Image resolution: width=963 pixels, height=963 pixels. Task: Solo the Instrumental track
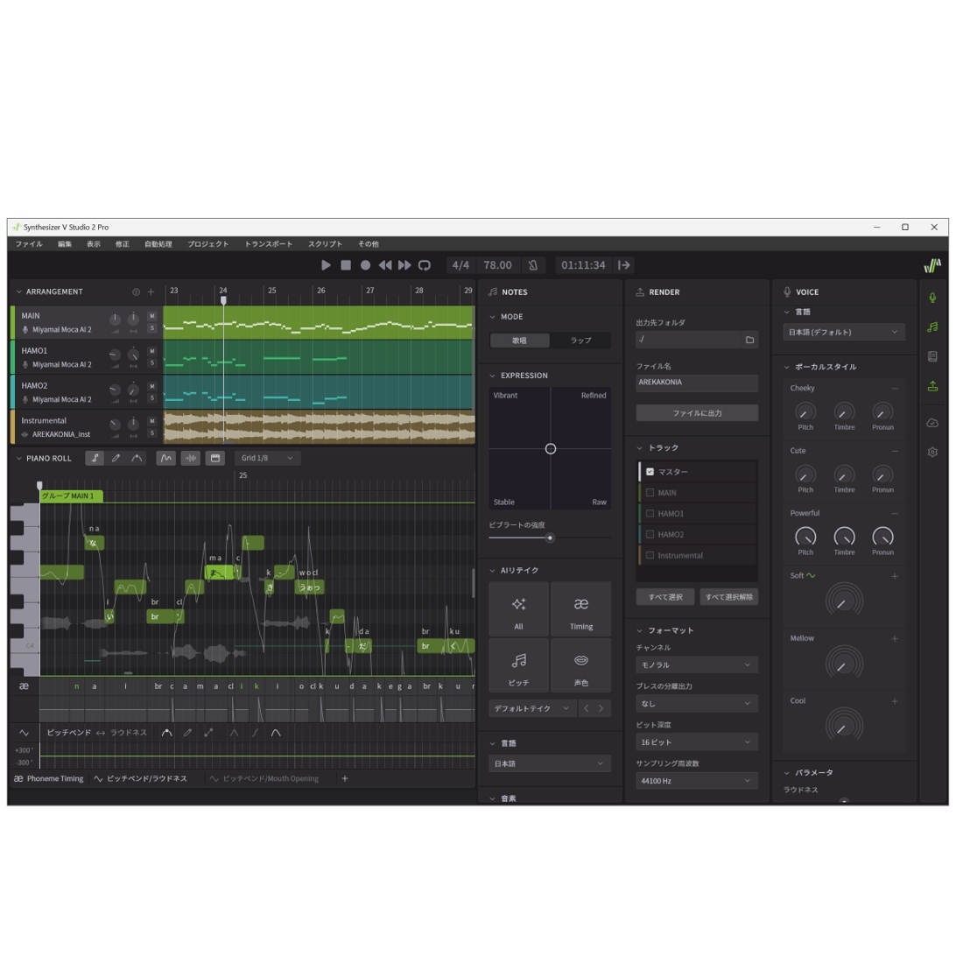click(152, 433)
